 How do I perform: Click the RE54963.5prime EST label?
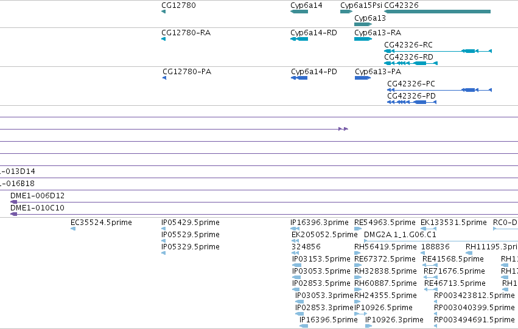[385, 223]
